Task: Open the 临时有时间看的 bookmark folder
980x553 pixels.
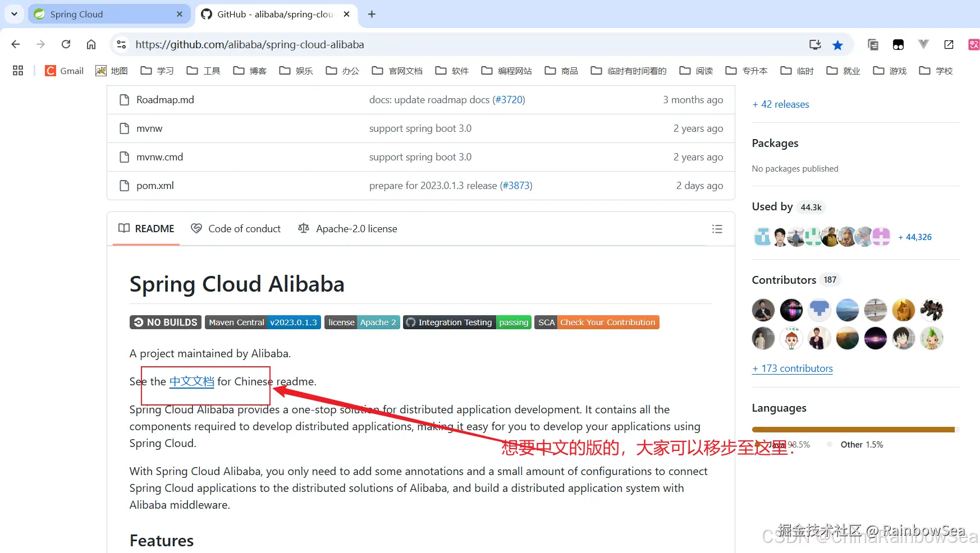Action: (629, 71)
